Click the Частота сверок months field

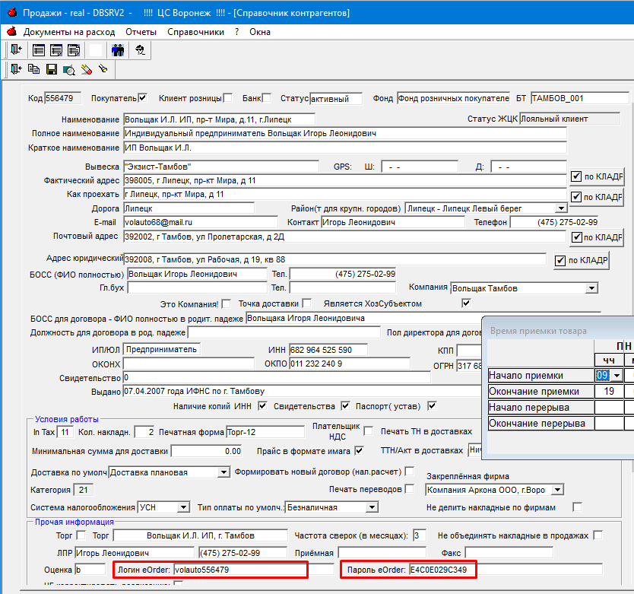(420, 535)
